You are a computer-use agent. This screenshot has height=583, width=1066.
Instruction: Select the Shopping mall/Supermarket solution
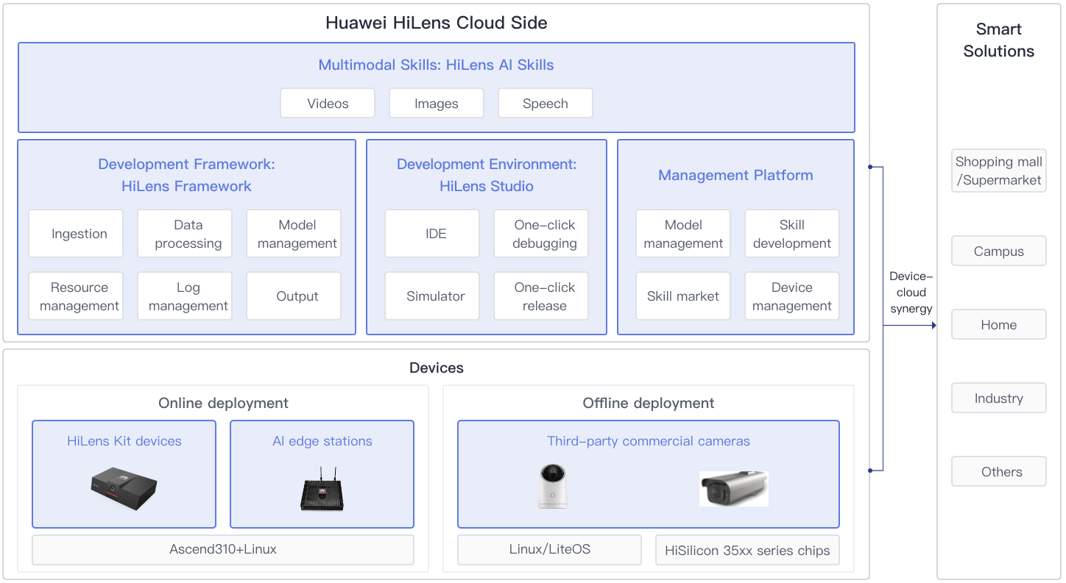(999, 171)
